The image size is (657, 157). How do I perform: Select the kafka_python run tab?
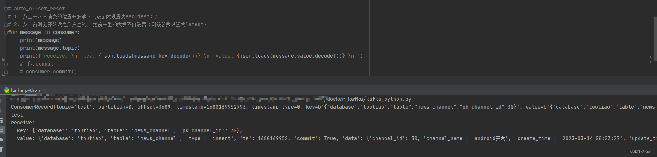[25, 90]
